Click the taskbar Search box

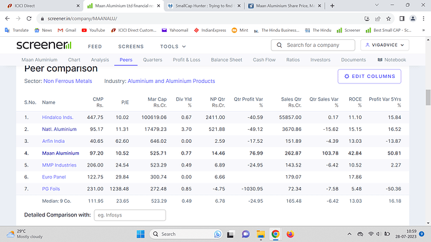coord(186,234)
